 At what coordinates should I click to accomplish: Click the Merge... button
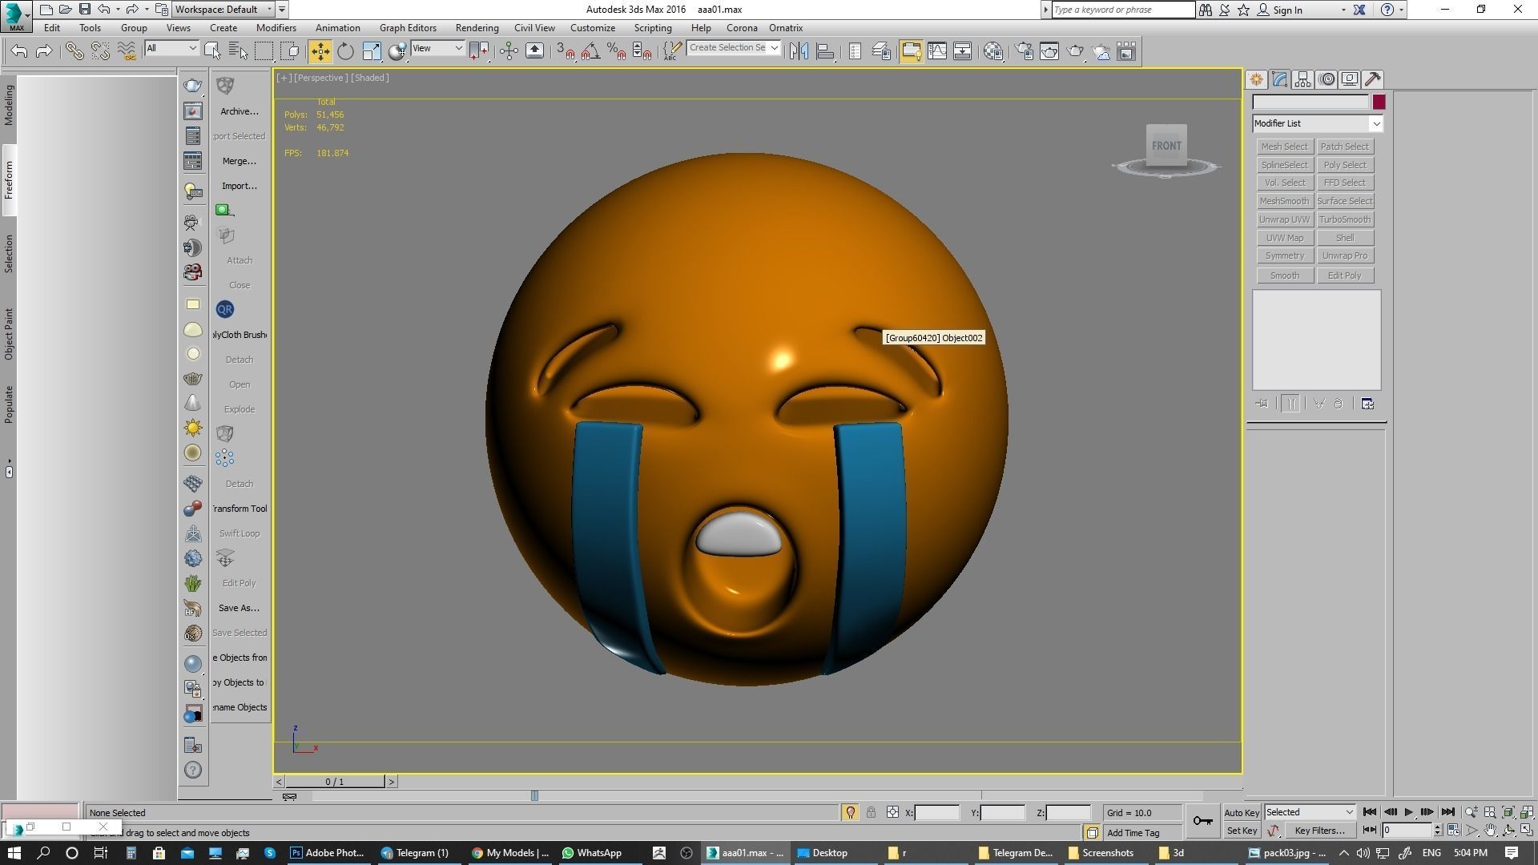[x=240, y=161]
